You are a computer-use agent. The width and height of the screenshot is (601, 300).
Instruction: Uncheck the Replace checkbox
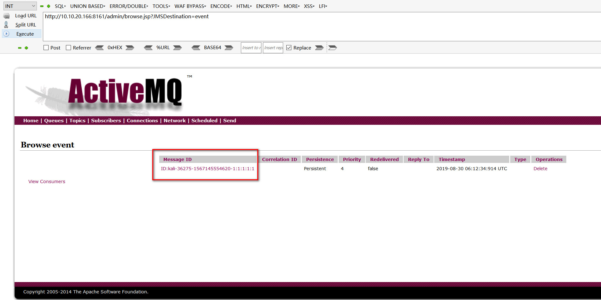click(x=289, y=48)
